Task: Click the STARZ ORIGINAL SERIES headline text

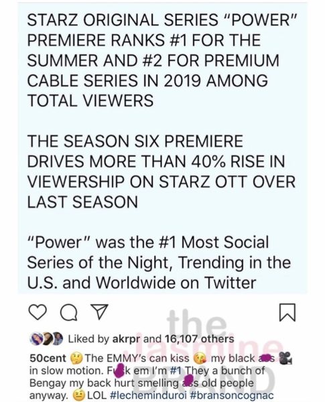Action: pyautogui.click(x=162, y=60)
